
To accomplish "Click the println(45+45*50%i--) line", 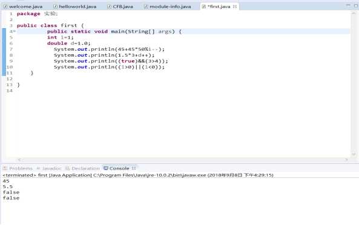I will tap(109, 49).
